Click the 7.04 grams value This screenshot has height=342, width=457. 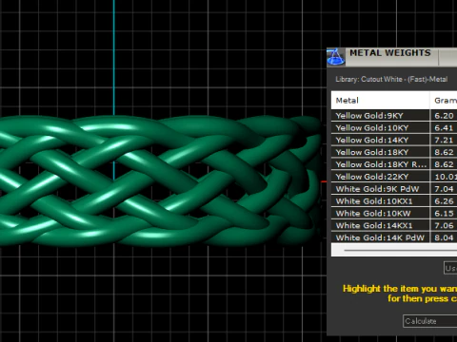tap(444, 189)
